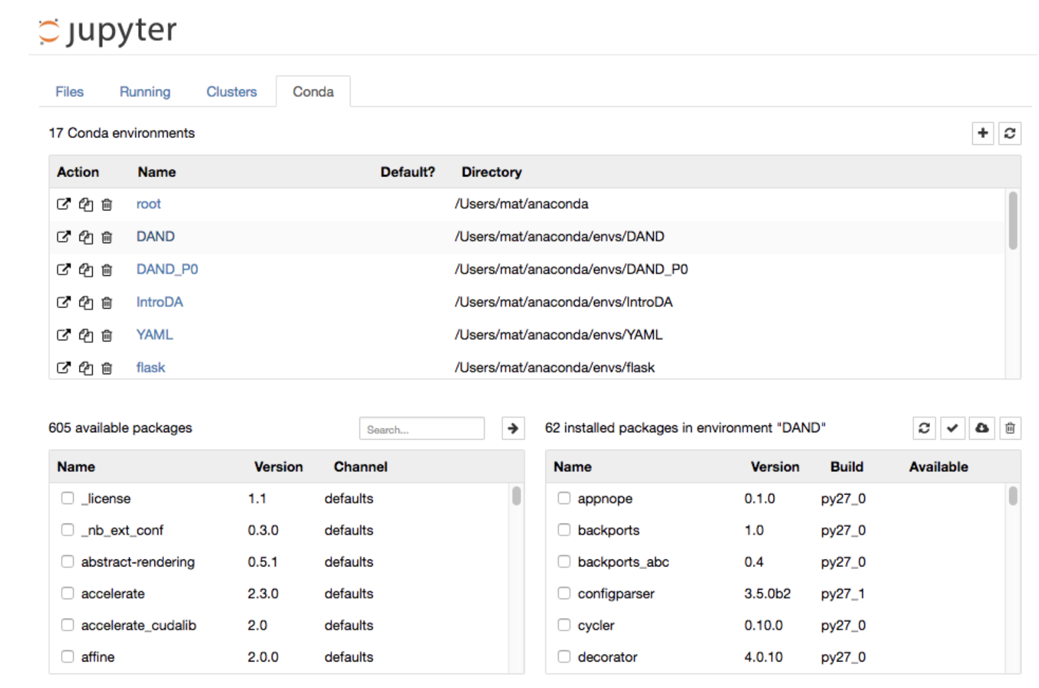Select the appnope installed package checkbox
Image resolution: width=1039 pixels, height=688 pixels.
[564, 498]
